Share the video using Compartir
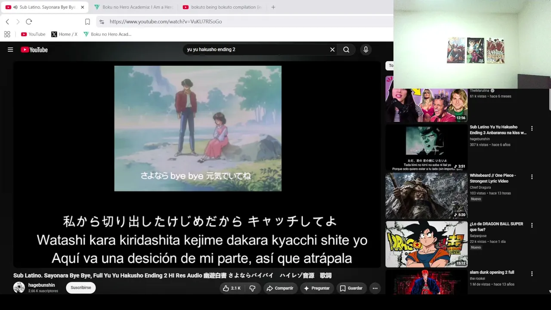 click(x=280, y=288)
